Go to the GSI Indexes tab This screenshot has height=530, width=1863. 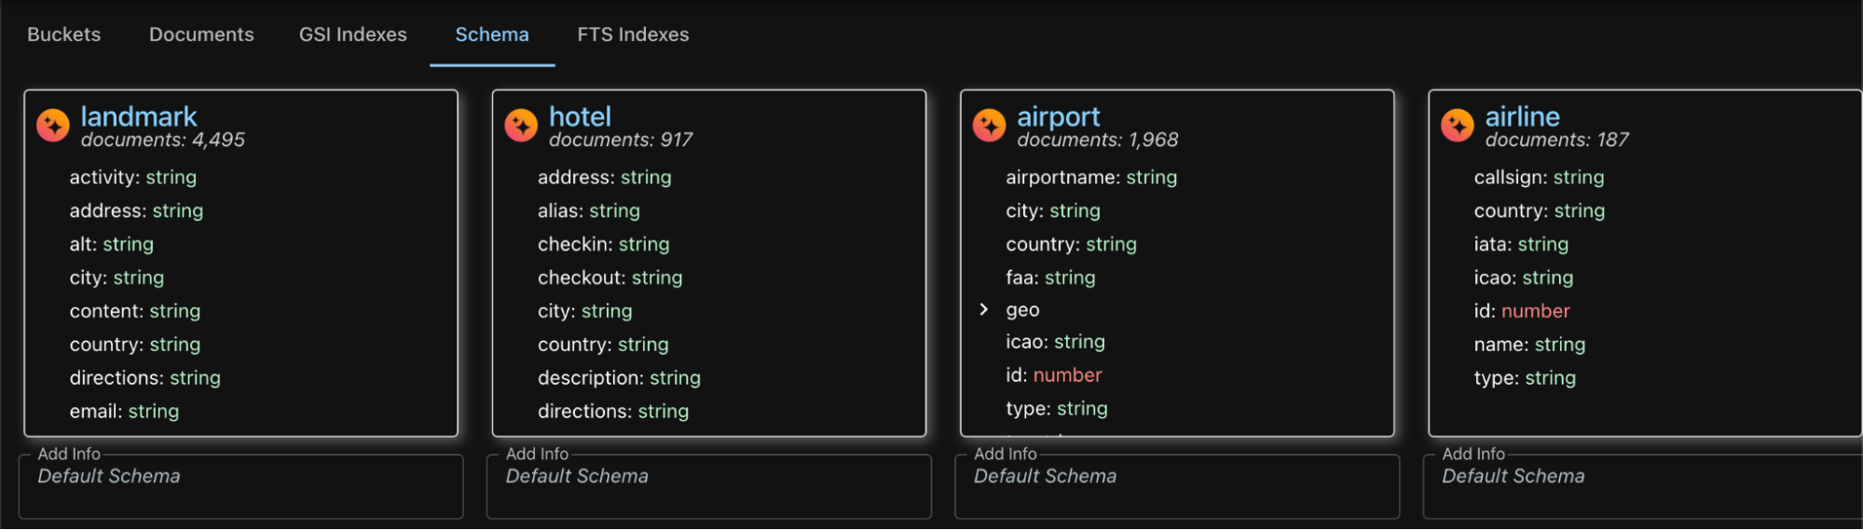353,34
